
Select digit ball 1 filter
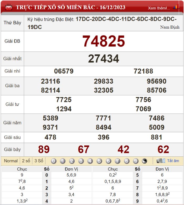click(x=63, y=161)
